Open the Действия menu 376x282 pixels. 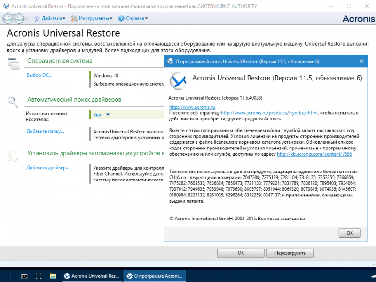[x=54, y=18]
